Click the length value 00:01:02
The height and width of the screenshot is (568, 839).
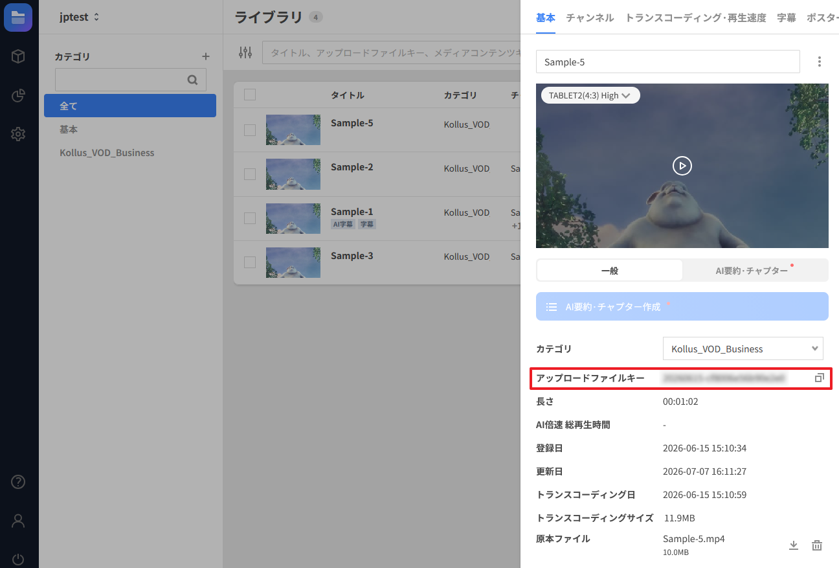coord(680,402)
